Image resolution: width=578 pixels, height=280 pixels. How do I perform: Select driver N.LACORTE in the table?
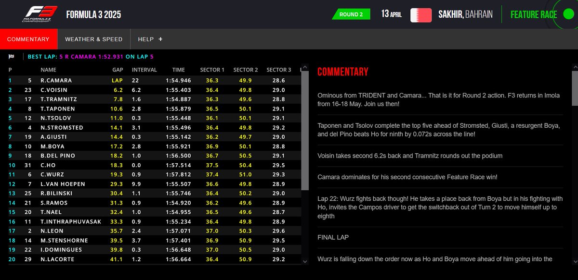tap(58, 259)
